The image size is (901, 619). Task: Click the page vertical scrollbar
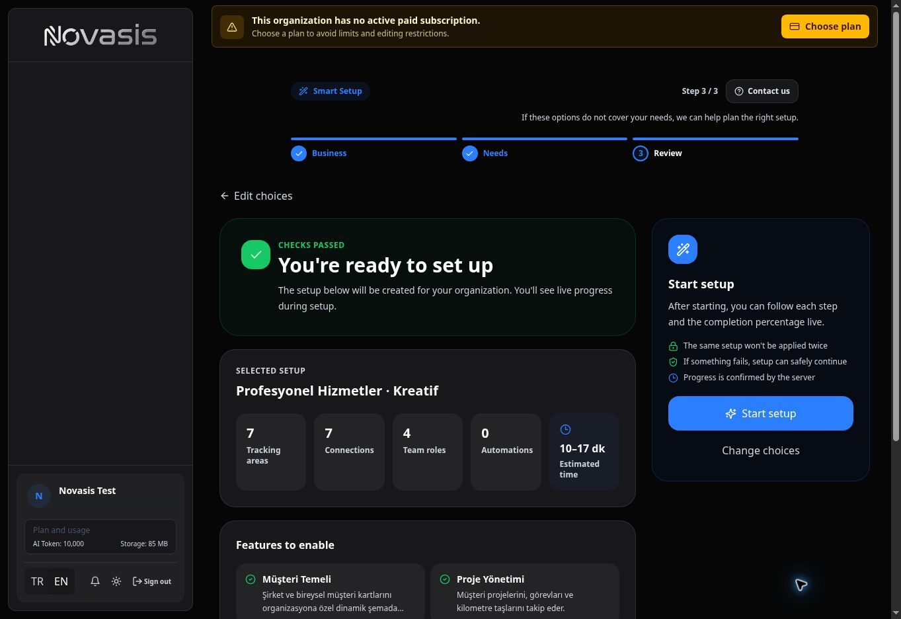(896, 225)
